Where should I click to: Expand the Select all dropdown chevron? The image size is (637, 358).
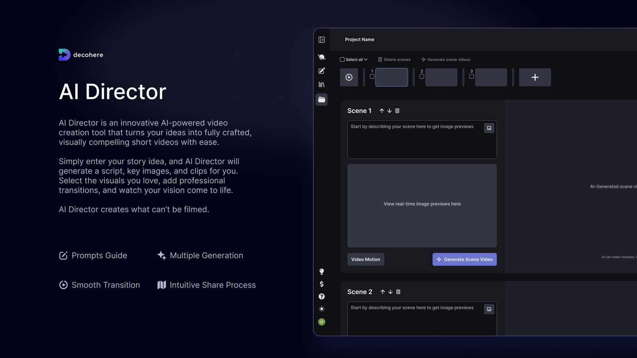366,60
